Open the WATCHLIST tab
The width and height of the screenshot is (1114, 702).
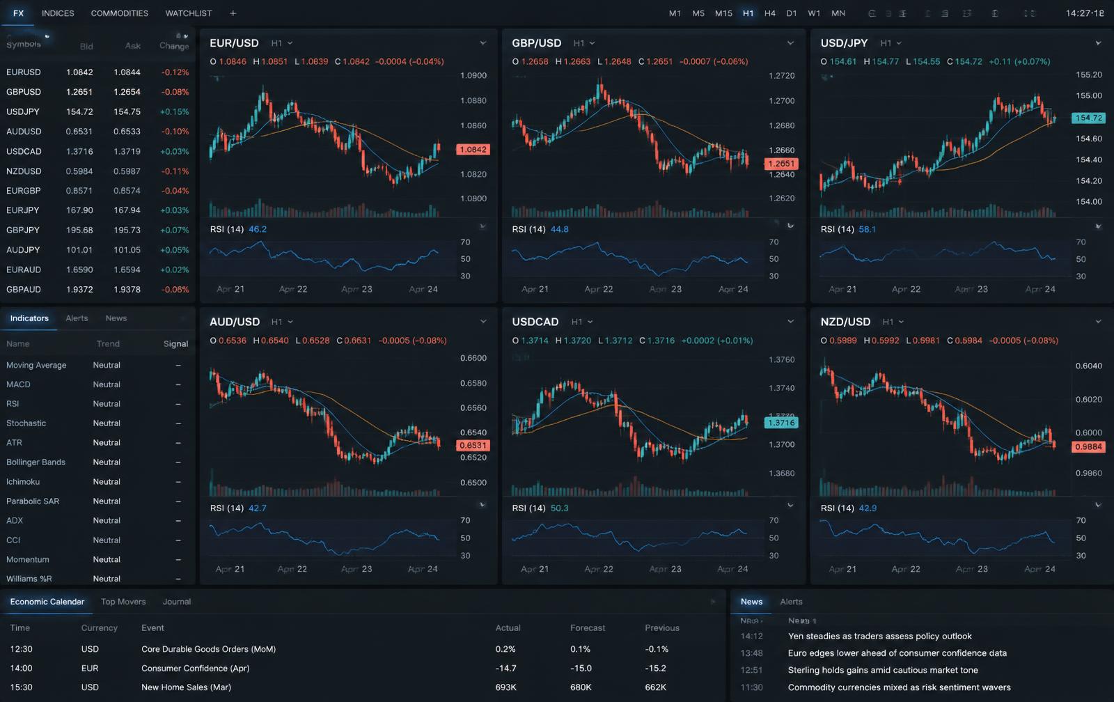[x=189, y=13]
